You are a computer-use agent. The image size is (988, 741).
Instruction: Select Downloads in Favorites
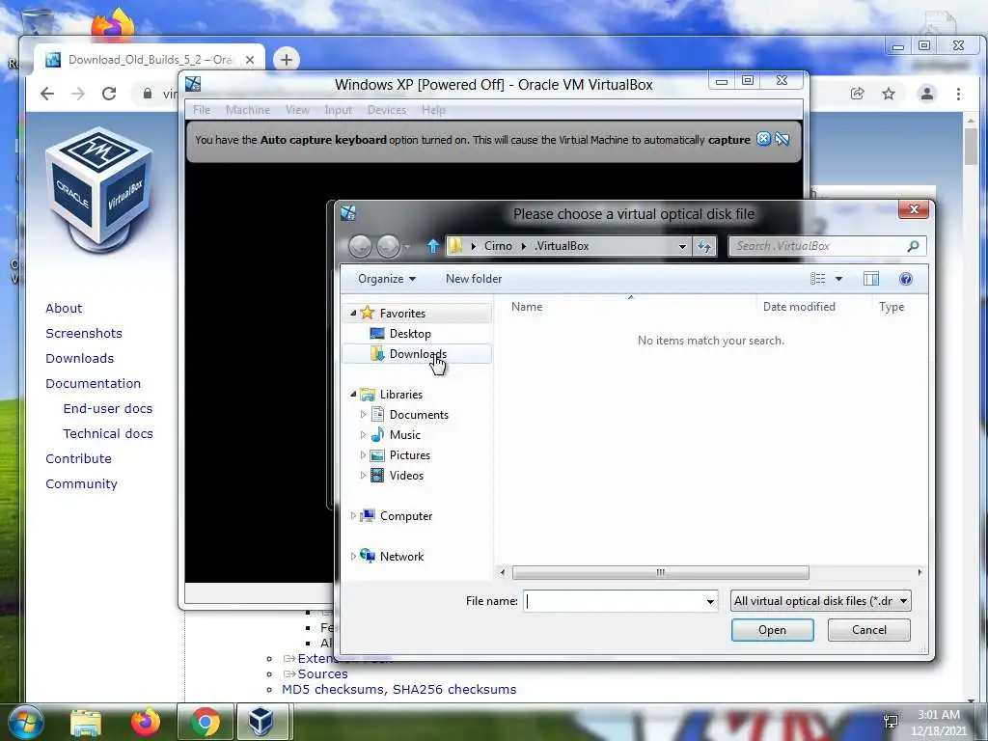pos(416,353)
